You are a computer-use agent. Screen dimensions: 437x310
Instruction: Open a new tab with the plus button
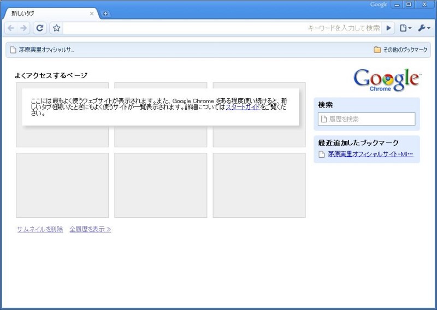point(105,14)
